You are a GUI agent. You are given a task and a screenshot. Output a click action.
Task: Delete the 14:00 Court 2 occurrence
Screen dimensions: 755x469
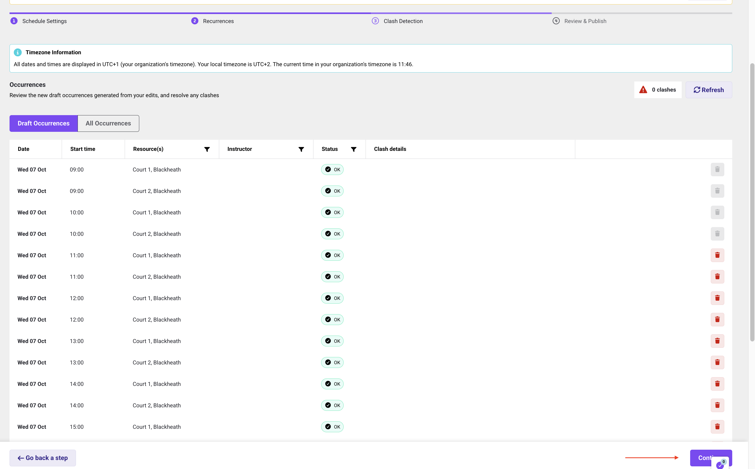coord(717,405)
